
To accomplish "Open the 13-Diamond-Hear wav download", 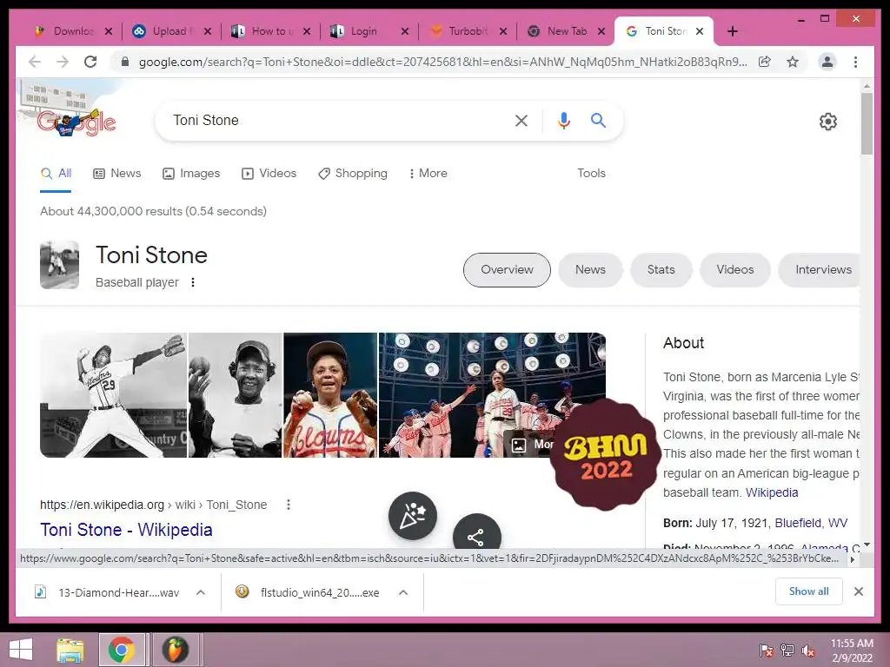I will [x=108, y=592].
